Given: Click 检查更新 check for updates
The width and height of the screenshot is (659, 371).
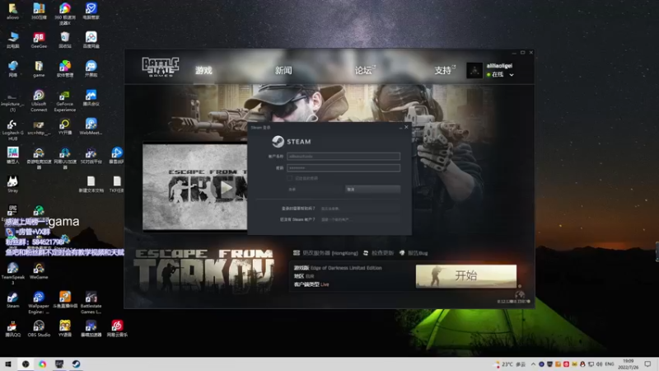Looking at the screenshot, I should (x=378, y=253).
